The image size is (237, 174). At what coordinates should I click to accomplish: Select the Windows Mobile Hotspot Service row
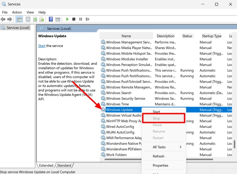tap(129, 53)
